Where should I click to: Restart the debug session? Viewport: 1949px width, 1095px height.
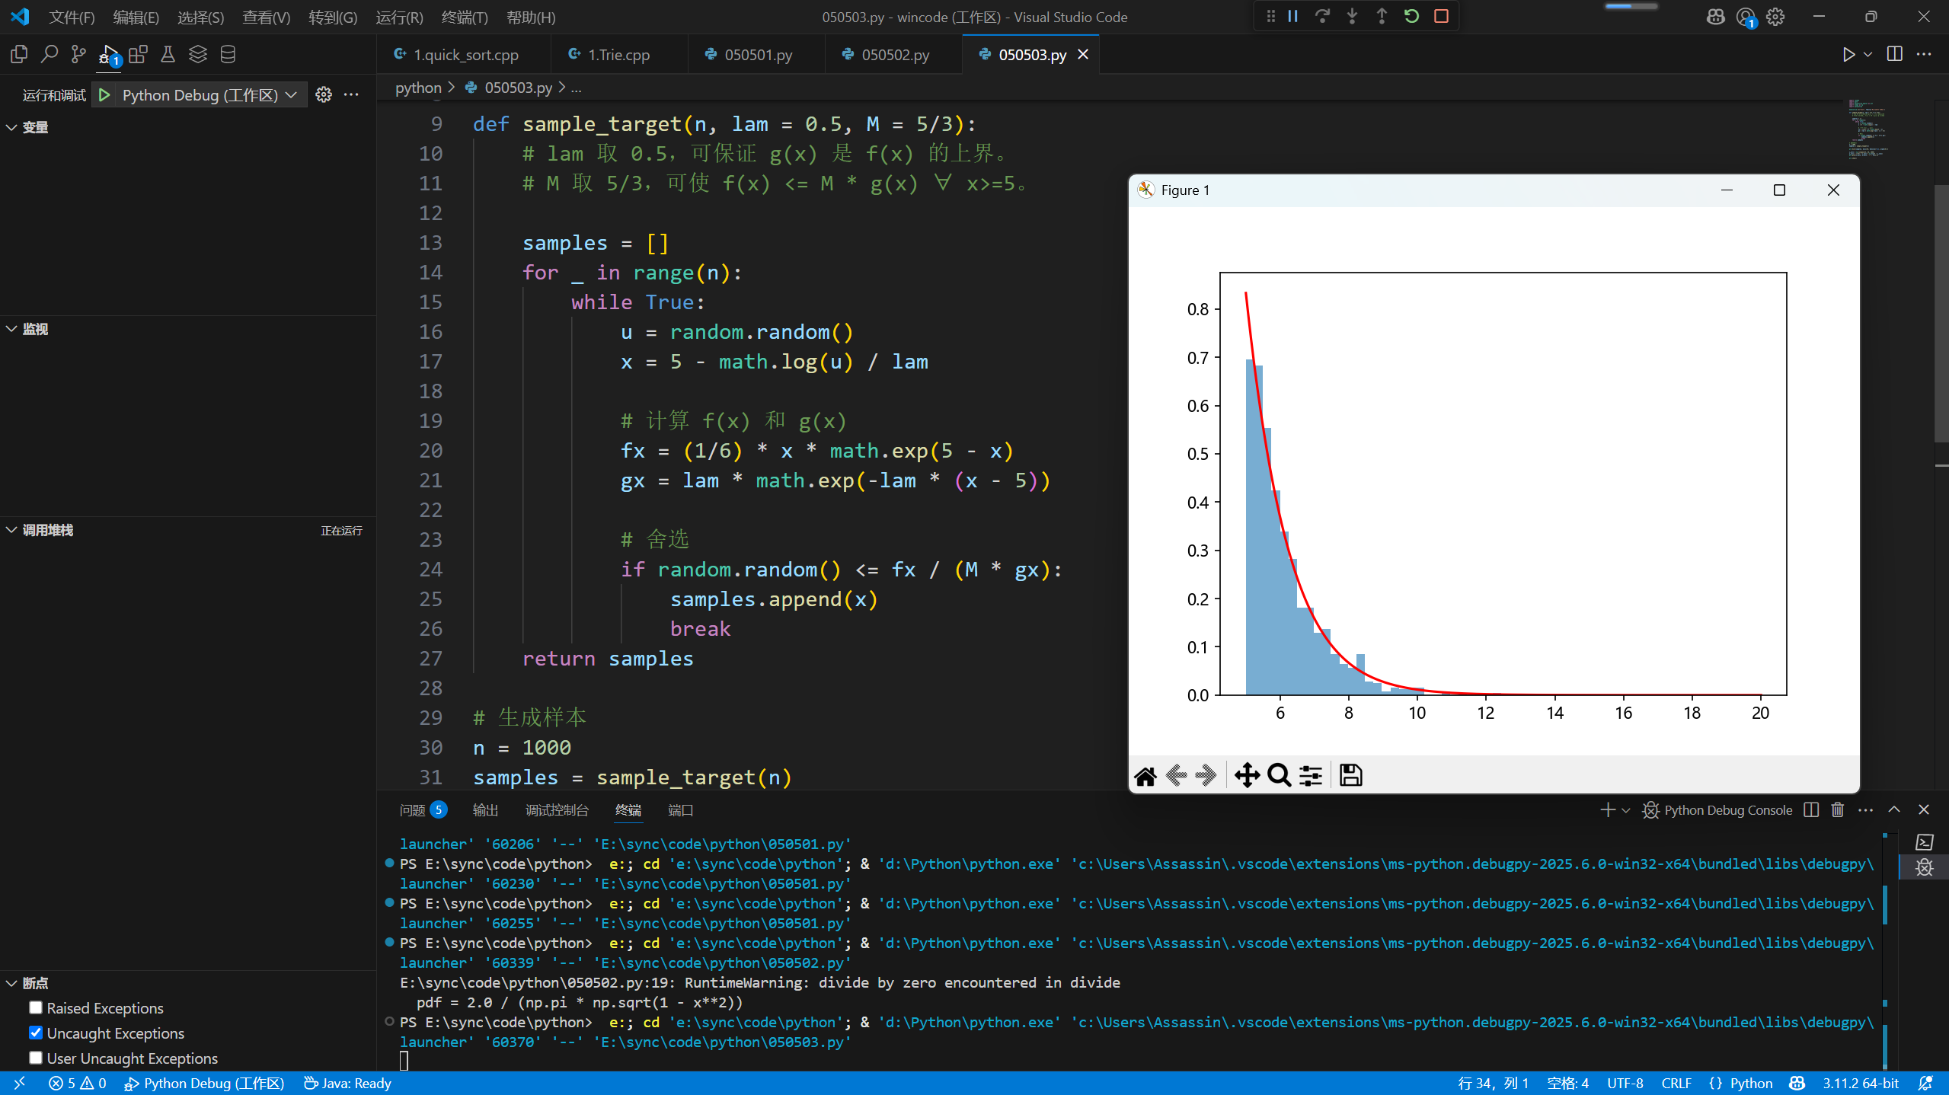pos(1411,16)
